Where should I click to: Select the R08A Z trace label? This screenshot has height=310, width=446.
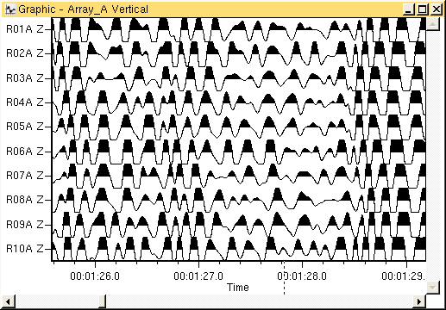coord(25,199)
